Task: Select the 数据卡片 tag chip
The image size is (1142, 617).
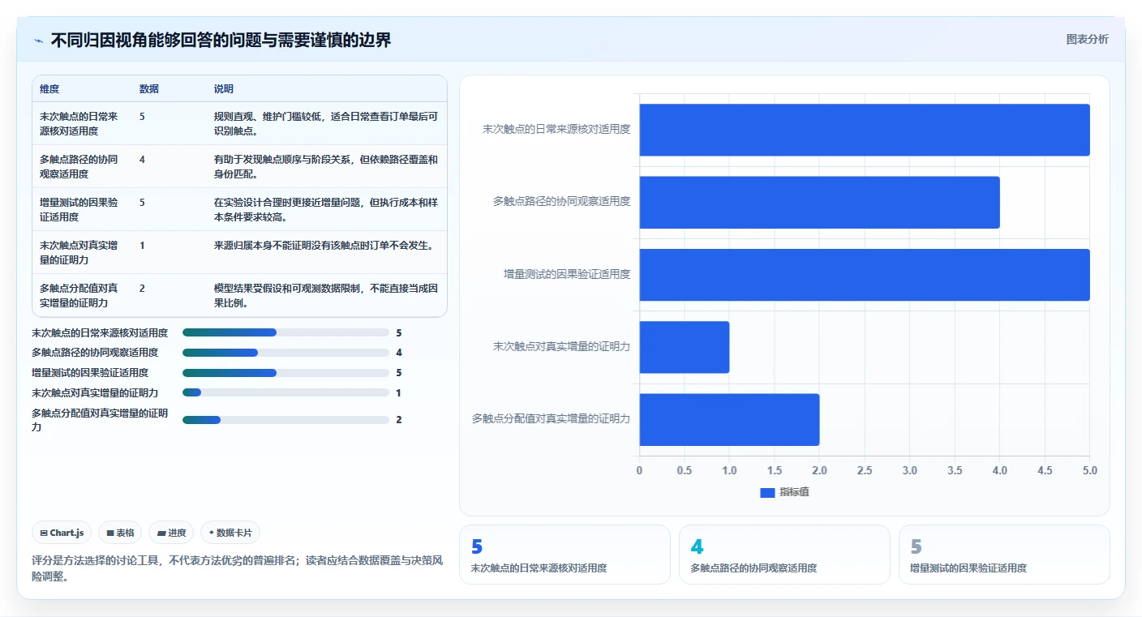Action: [x=230, y=533]
